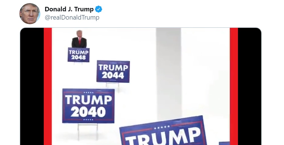This screenshot has width=284, height=145.
Task: Click the left black letterbox bar
Action: (32, 87)
